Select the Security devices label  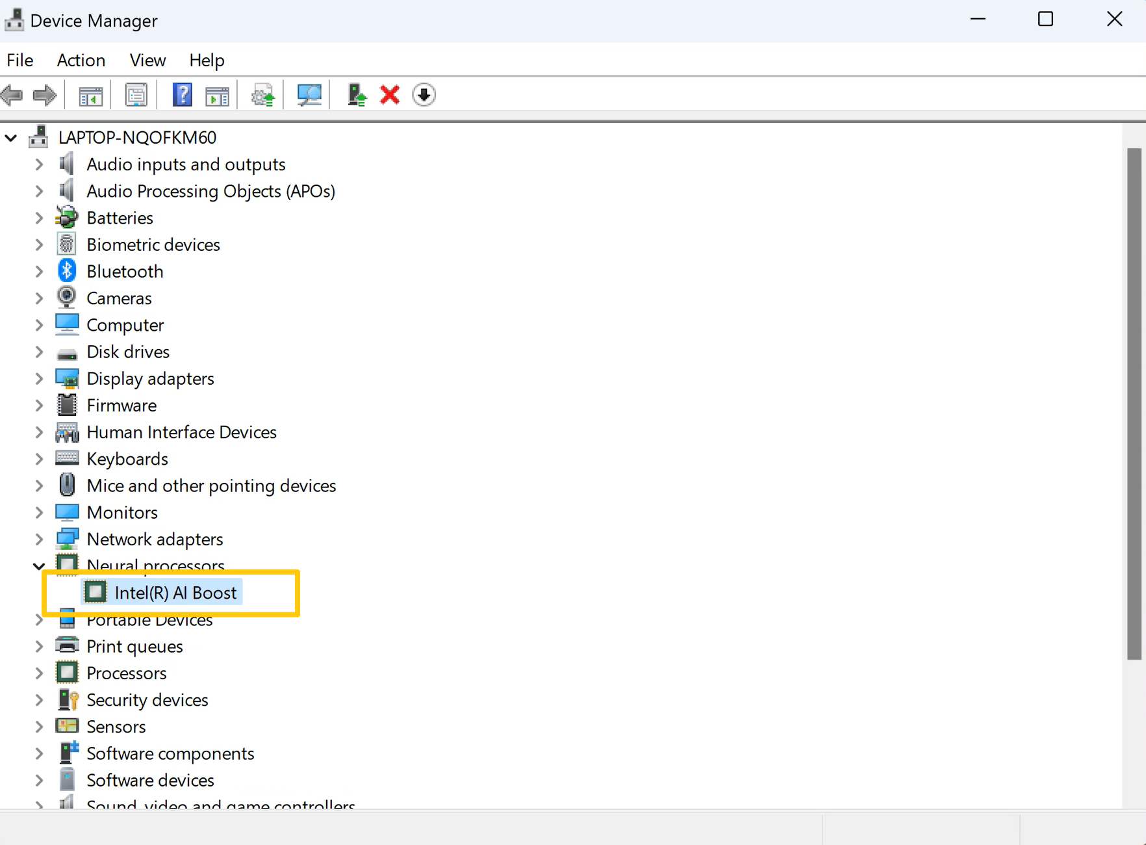[x=147, y=699]
